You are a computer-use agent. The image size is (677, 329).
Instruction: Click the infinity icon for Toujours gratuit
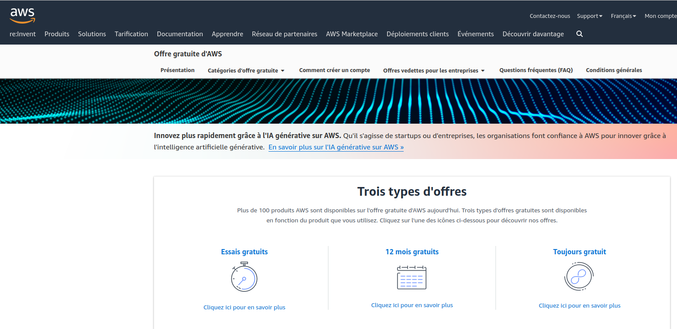pyautogui.click(x=579, y=277)
